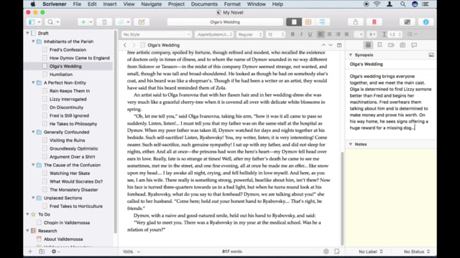Image resolution: width=460 pixels, height=258 pixels.
Task: Click the Share/Compile toolbar icon
Action: tap(355, 22)
